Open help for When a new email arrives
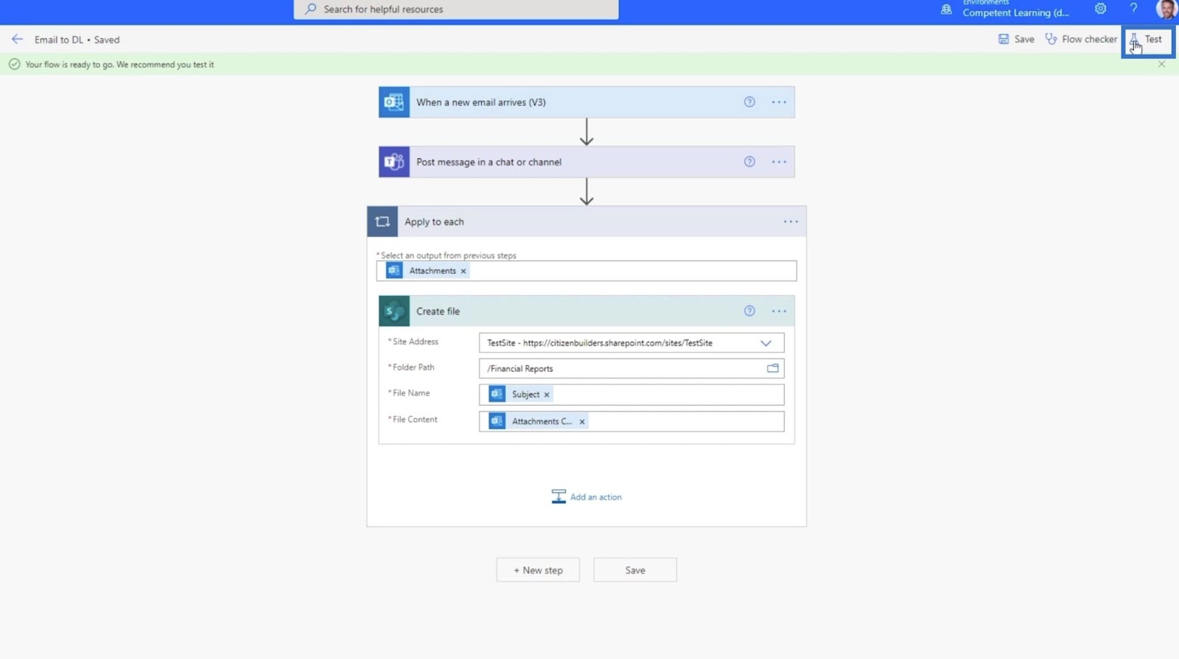This screenshot has height=659, width=1179. click(x=749, y=102)
